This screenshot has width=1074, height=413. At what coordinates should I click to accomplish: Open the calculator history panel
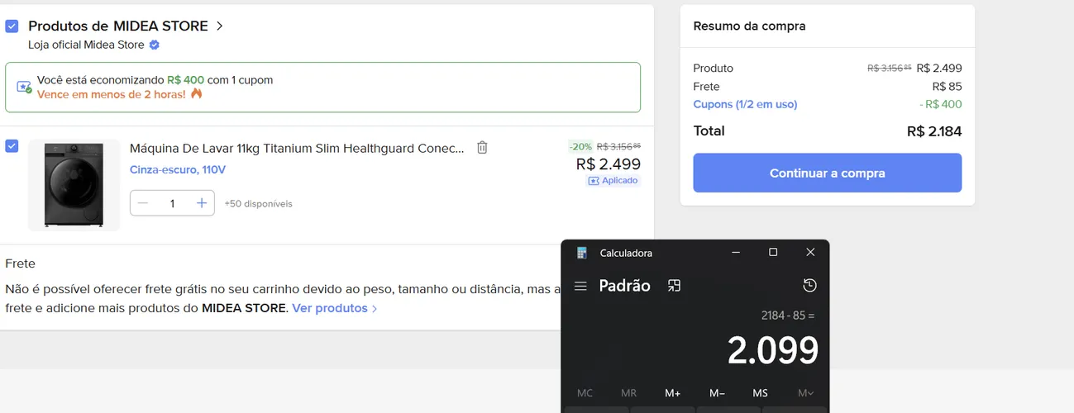(809, 286)
